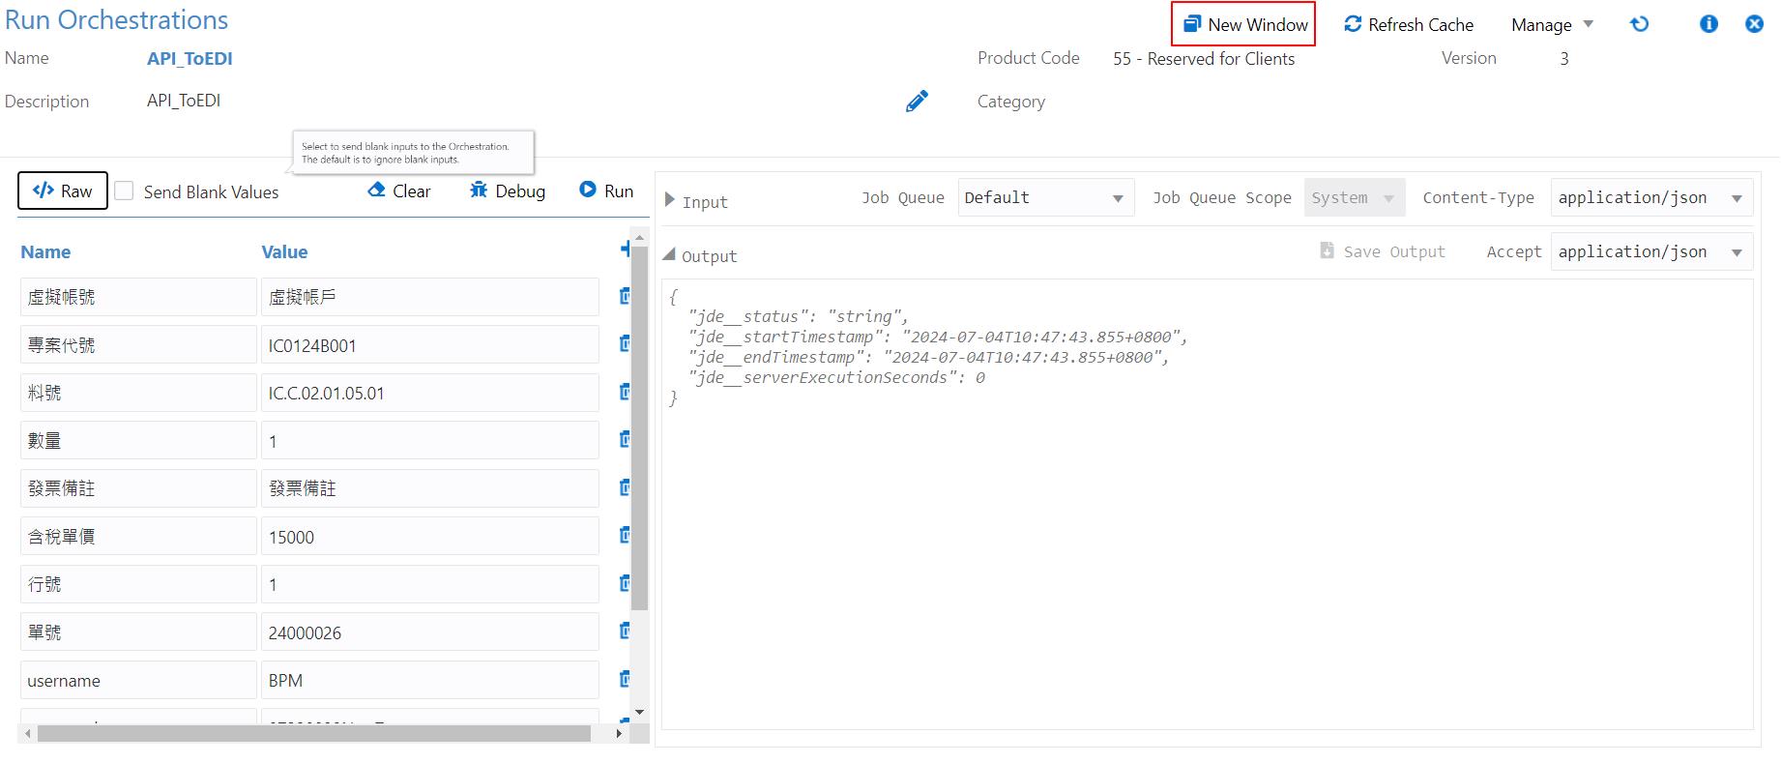Start Debug of the orchestration
Screen dimensions: 1781x764
click(508, 191)
